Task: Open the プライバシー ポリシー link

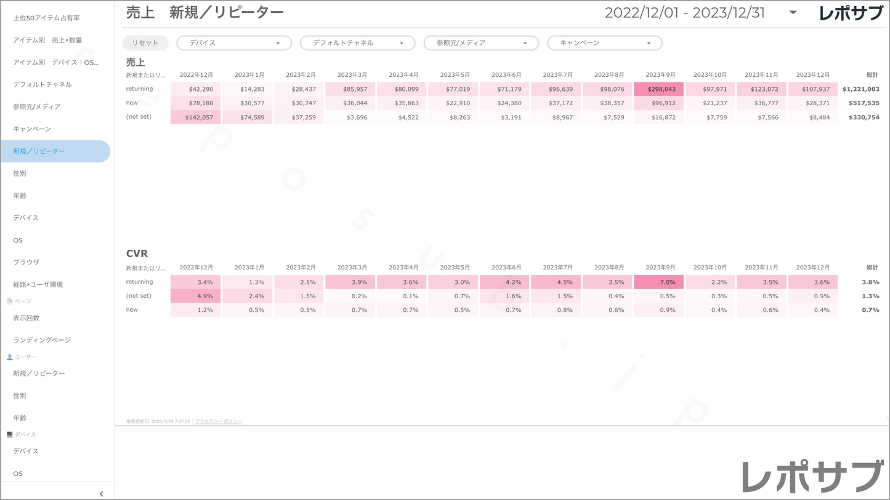Action: (x=219, y=421)
